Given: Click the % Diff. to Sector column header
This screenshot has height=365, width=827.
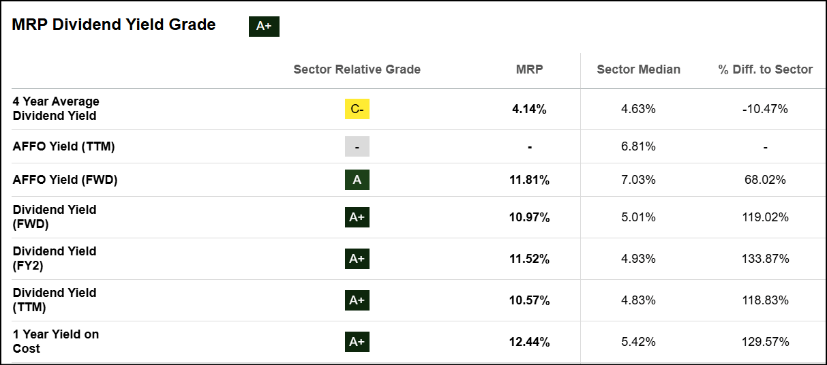Looking at the screenshot, I should pos(765,69).
